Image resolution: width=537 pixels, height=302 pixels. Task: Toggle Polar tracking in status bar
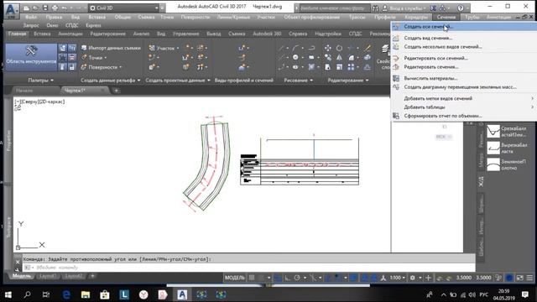[297, 278]
